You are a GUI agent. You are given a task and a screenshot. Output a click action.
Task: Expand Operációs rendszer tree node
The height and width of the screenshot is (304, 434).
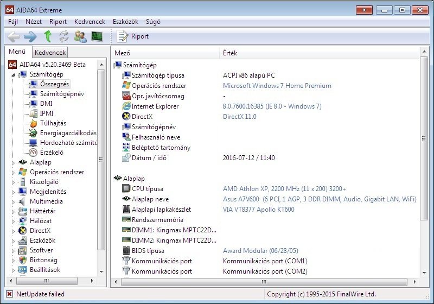pos(13,173)
